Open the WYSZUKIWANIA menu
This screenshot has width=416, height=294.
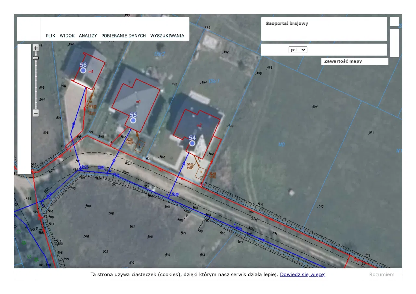pyautogui.click(x=167, y=36)
